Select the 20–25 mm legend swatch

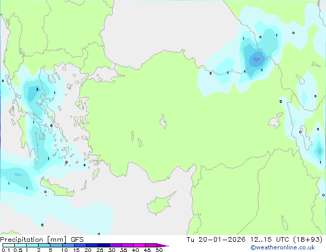pyautogui.click(x=92, y=245)
